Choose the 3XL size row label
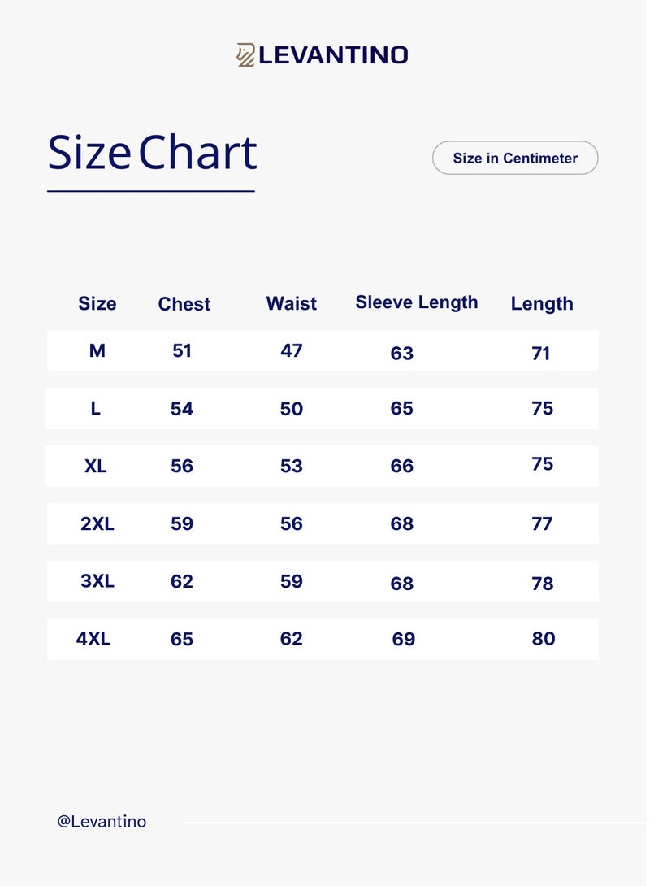 pos(97,581)
